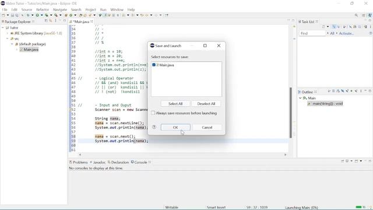Switch to the Java perspective icon
This screenshot has width=373, height=210.
click(370, 15)
